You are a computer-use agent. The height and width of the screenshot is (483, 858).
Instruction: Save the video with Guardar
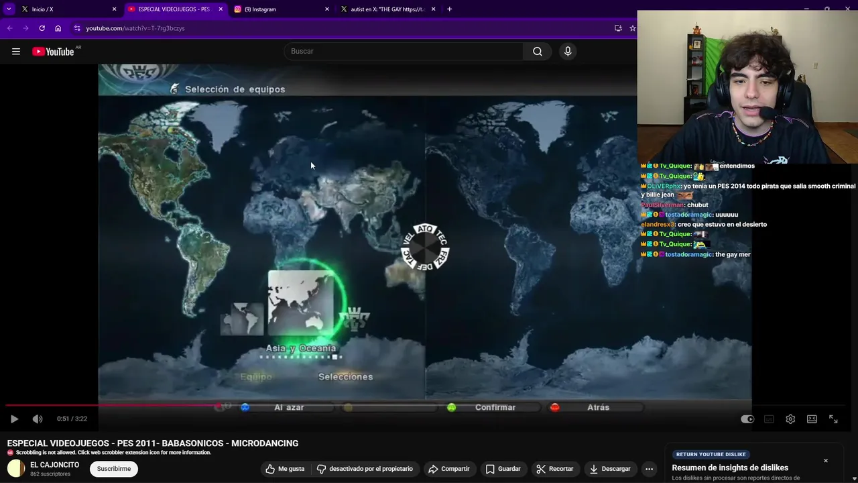[503, 469]
